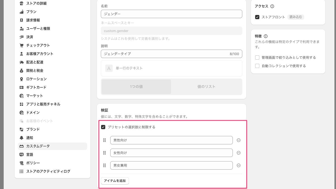
Task: Click the ポリシー icon
Action: tap(22, 163)
